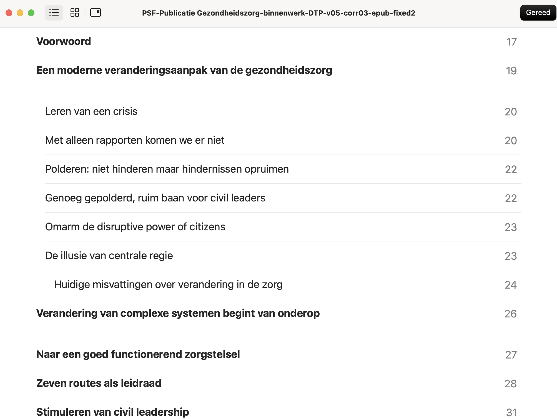Jump to De illusie van centrale regie
The width and height of the screenshot is (557, 419).
point(109,256)
